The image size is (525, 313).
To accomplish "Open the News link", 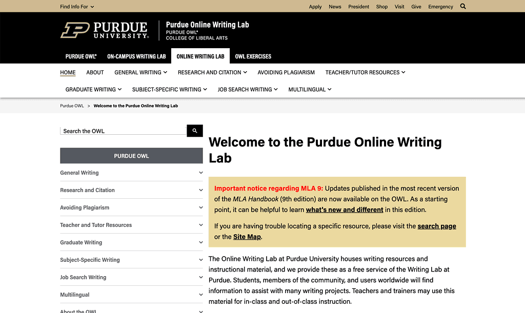I will [x=335, y=7].
